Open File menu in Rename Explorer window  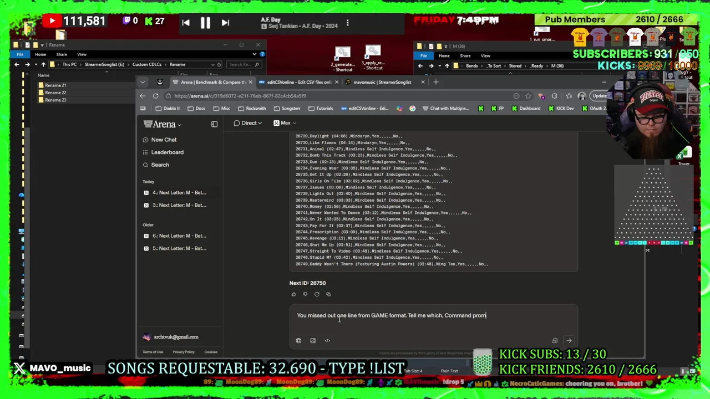20,54
